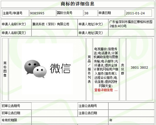Click the 申请人地址(中文) label

coord(90,24)
